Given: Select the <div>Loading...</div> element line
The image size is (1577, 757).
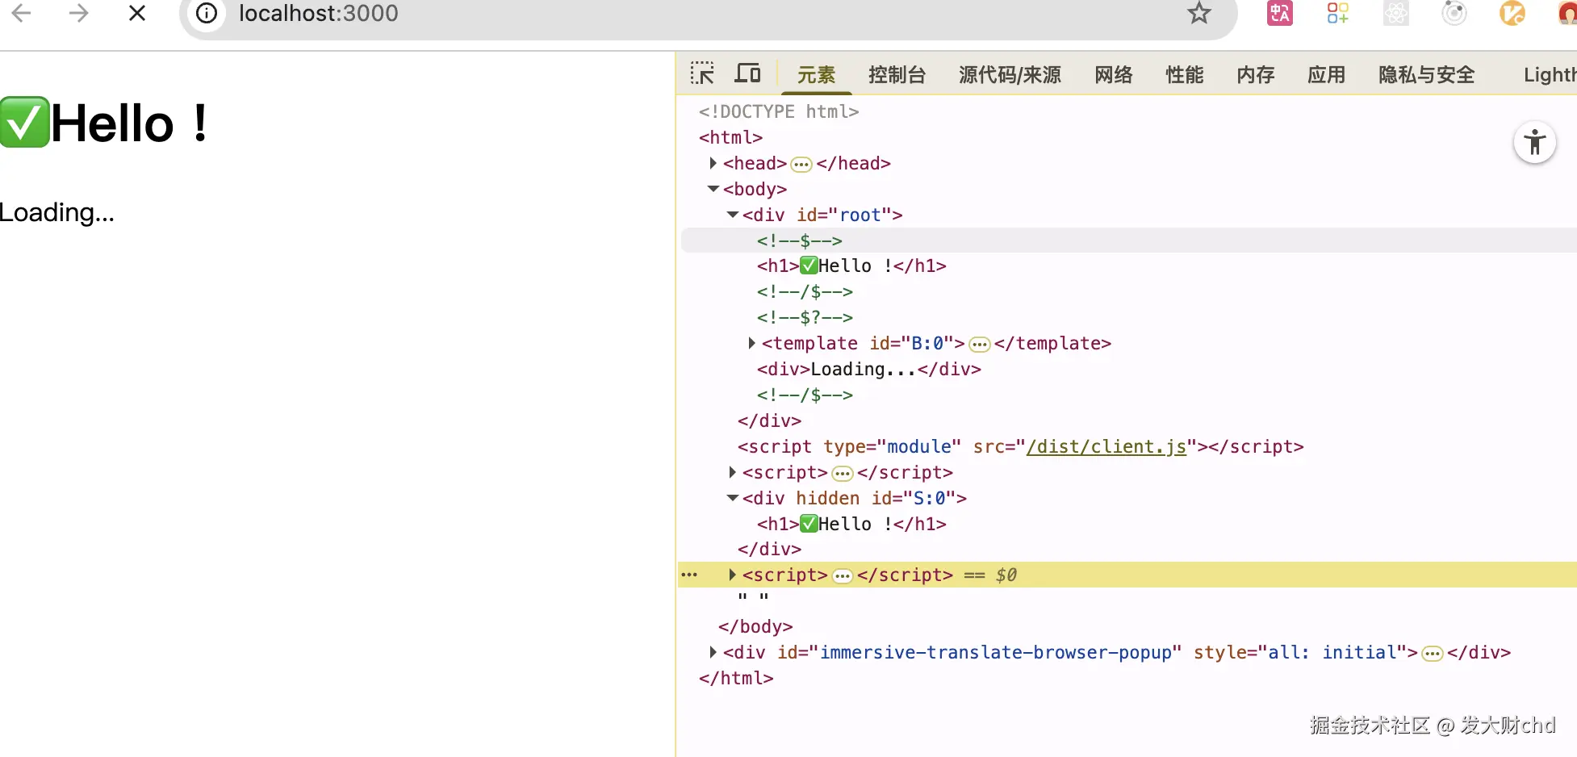Looking at the screenshot, I should click(x=869, y=369).
